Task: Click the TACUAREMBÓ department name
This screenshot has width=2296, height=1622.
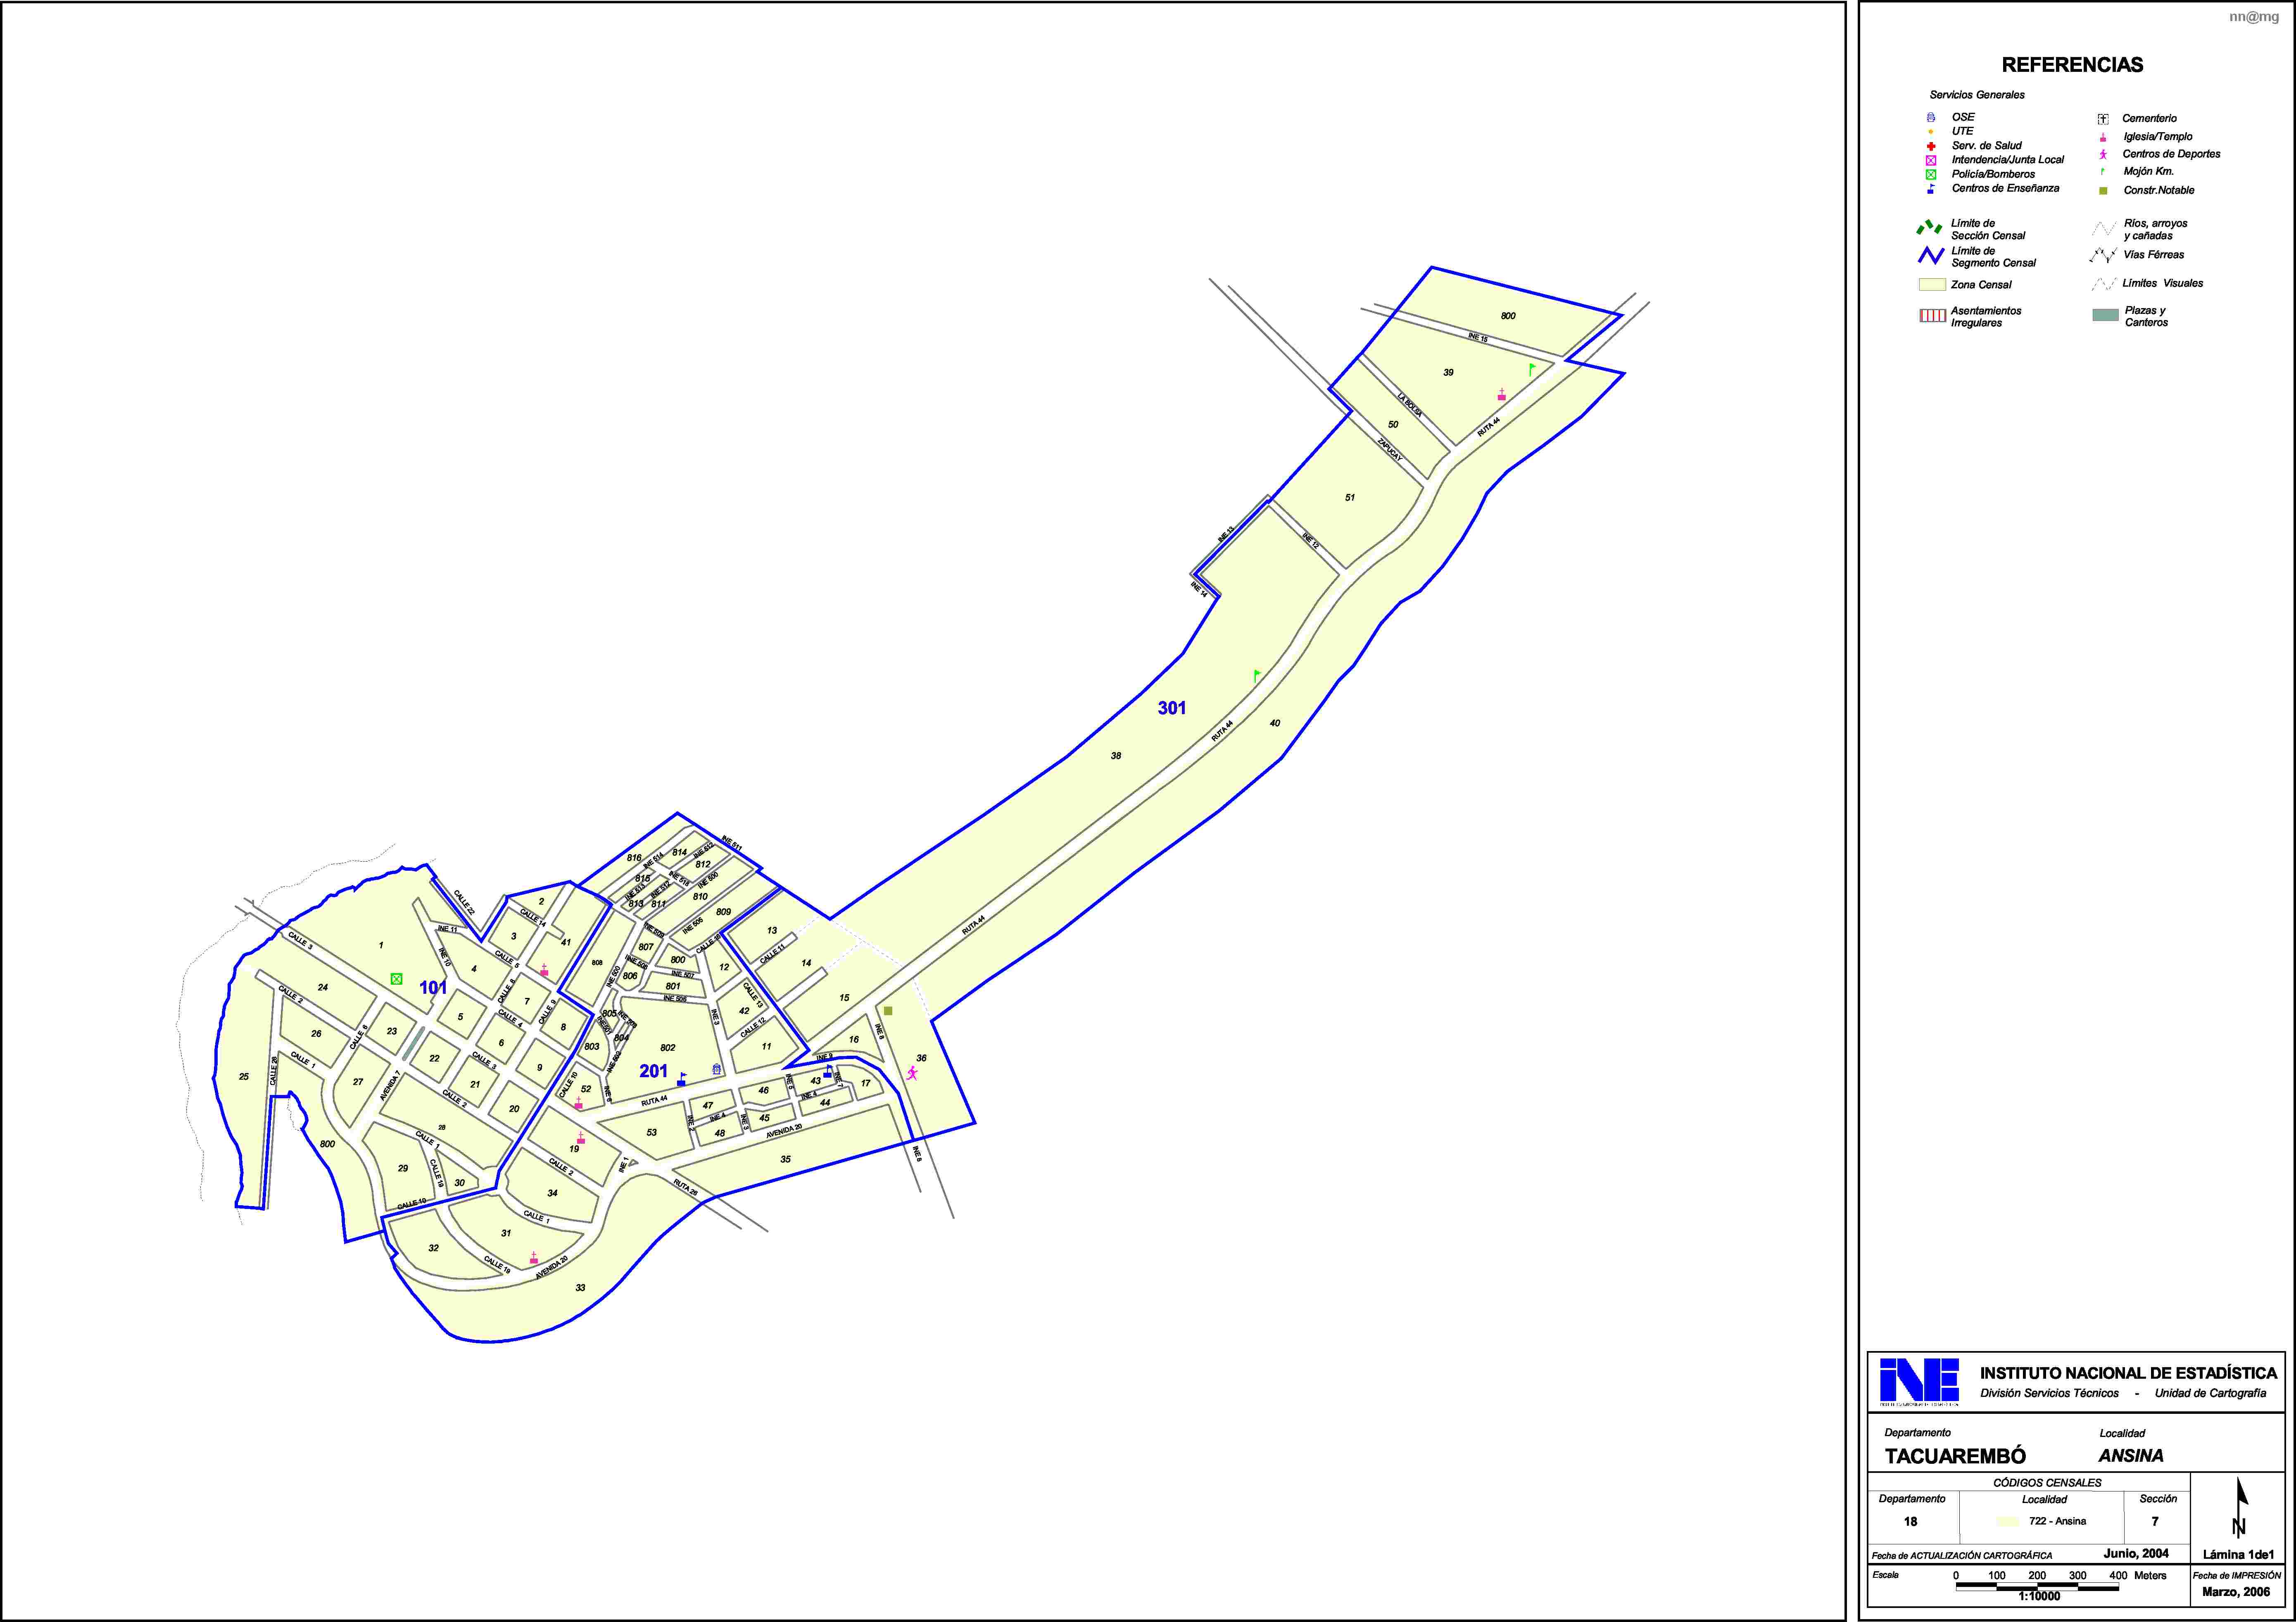Action: pos(1955,1456)
